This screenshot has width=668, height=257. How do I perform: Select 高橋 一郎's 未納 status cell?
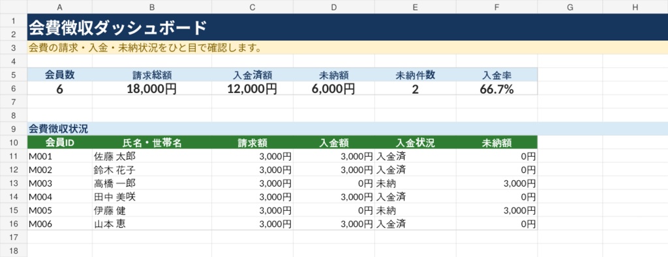tap(416, 183)
